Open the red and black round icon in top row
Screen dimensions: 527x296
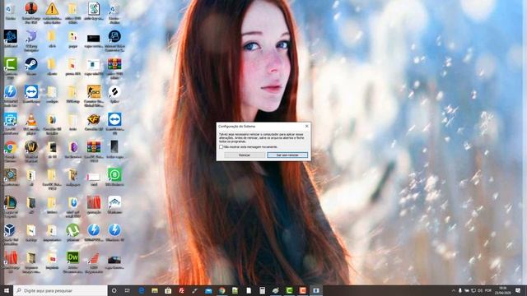coord(31,8)
